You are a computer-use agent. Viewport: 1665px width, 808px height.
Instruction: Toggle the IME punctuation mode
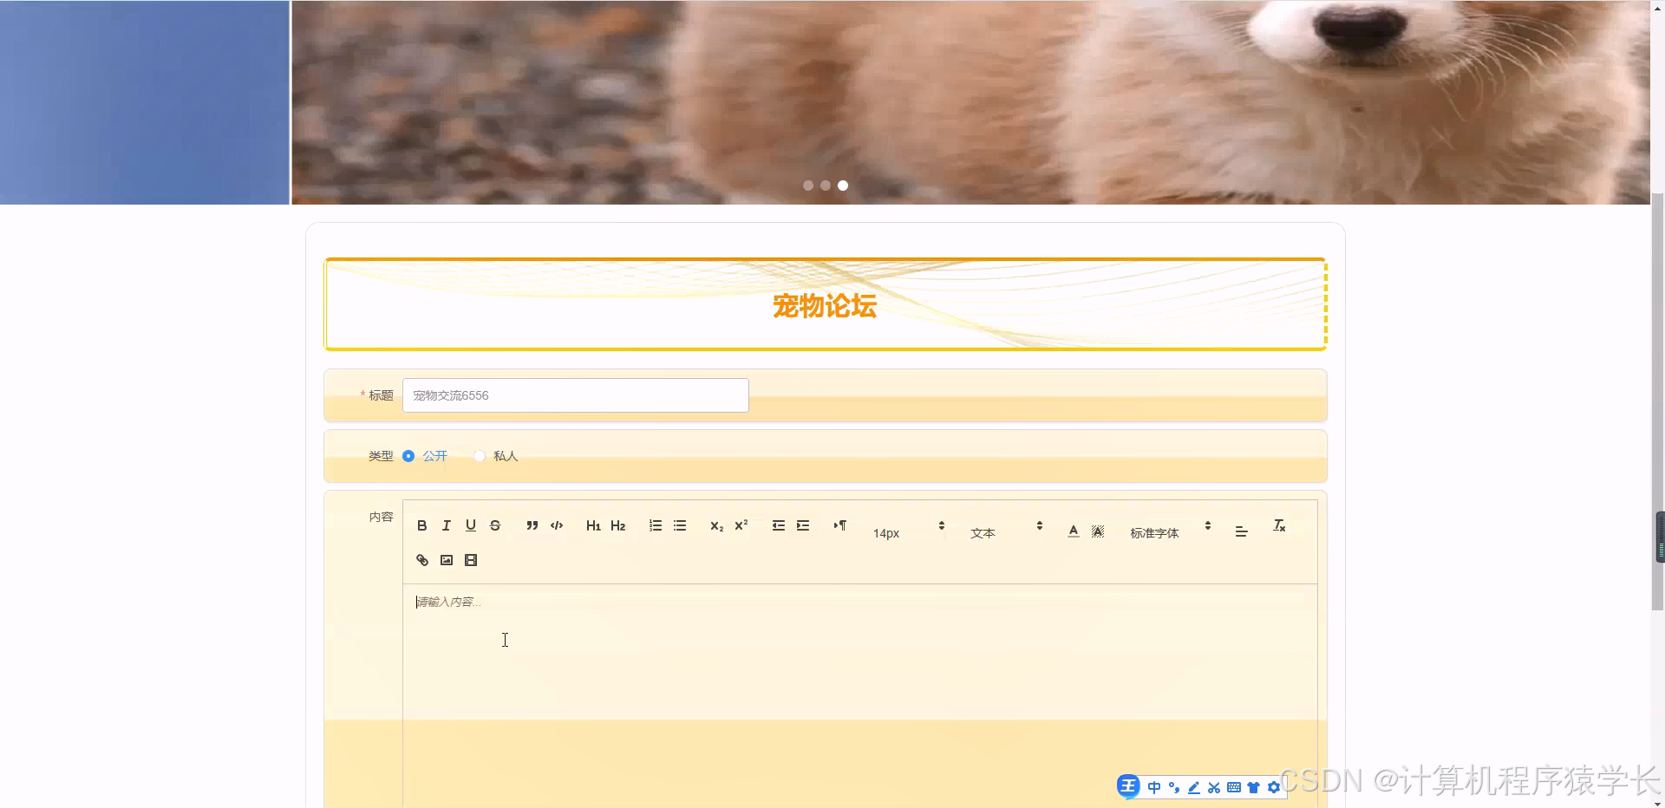click(x=1174, y=787)
